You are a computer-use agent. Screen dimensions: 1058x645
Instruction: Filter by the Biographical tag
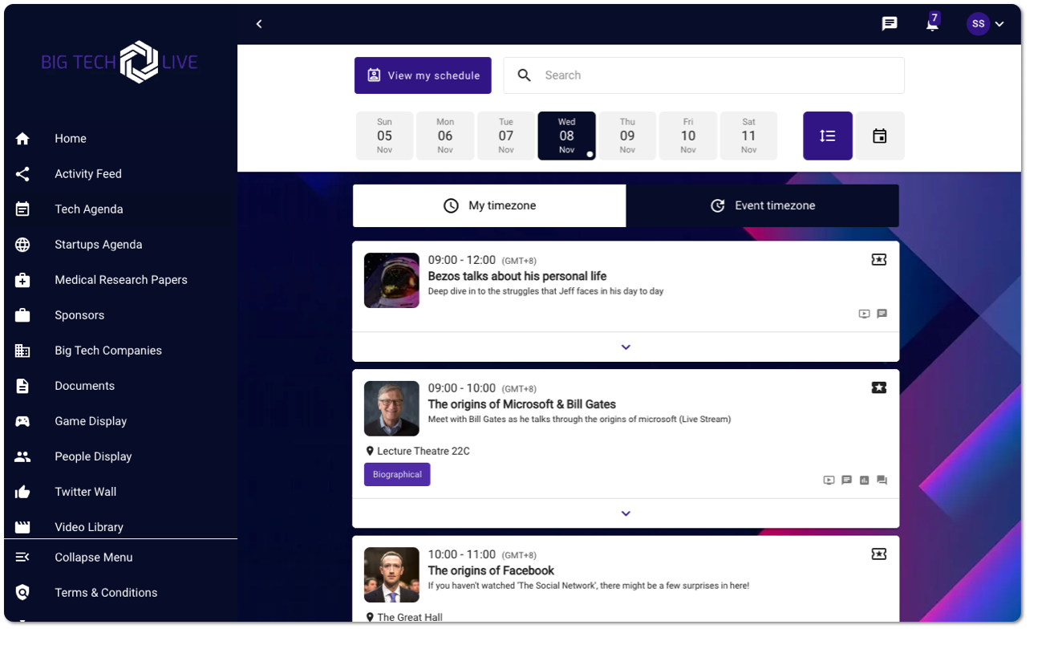(397, 474)
